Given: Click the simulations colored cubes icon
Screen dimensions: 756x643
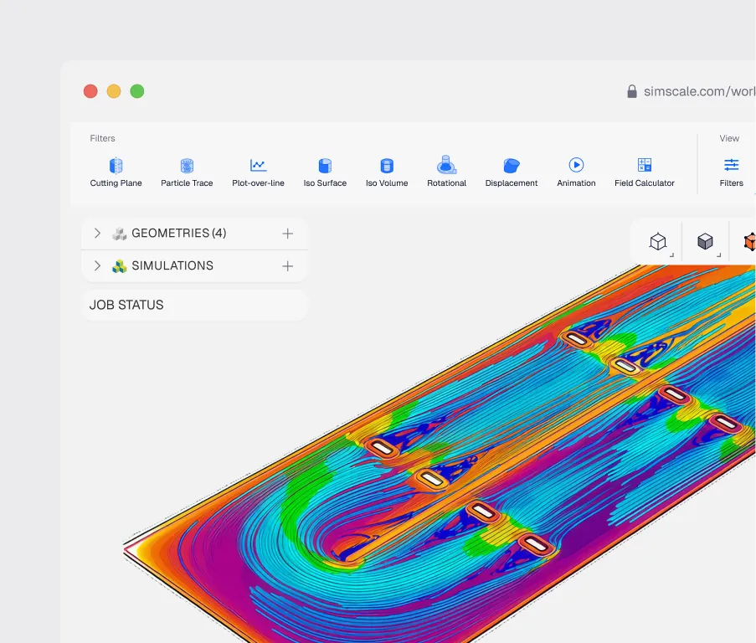Looking at the screenshot, I should (119, 266).
